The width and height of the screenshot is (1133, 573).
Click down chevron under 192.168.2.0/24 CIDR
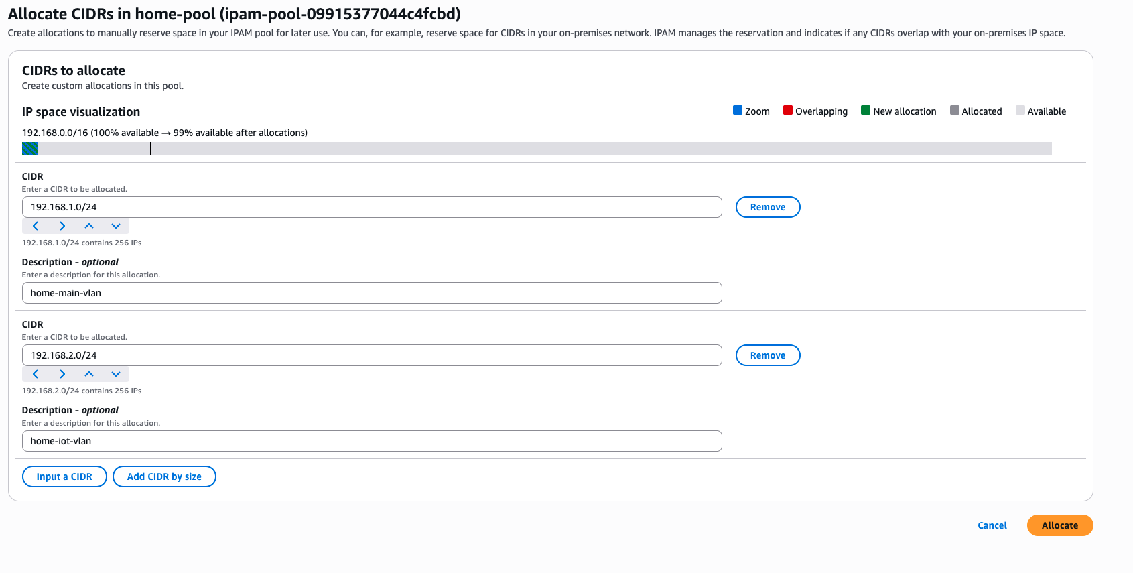point(116,374)
